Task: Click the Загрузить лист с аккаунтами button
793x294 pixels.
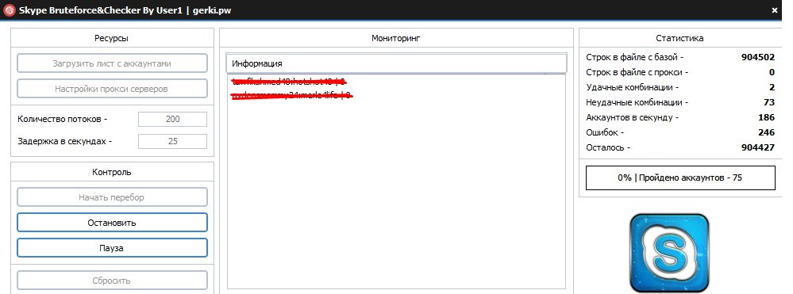Action: tap(112, 63)
